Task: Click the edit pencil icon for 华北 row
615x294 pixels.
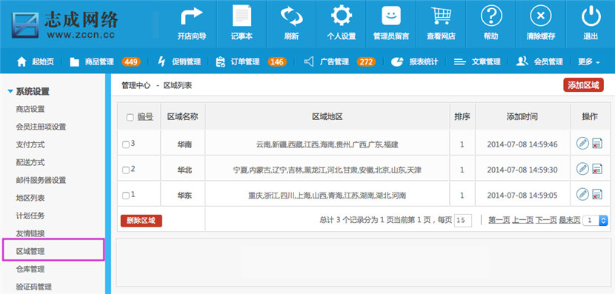Action: tap(582, 169)
